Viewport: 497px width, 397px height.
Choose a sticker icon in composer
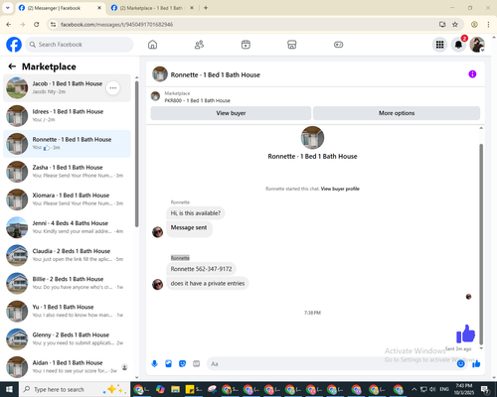tap(182, 364)
